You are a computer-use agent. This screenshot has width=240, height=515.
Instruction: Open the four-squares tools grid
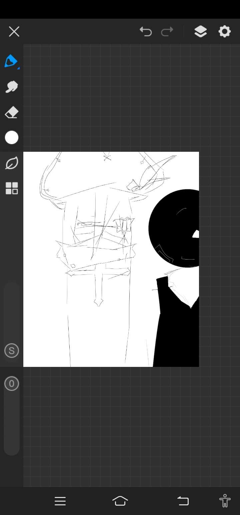[x=12, y=188]
